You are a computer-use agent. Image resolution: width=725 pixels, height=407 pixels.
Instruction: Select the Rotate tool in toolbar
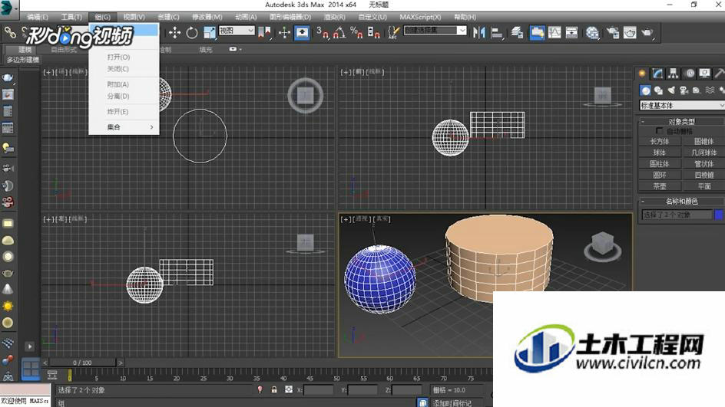pyautogui.click(x=191, y=32)
